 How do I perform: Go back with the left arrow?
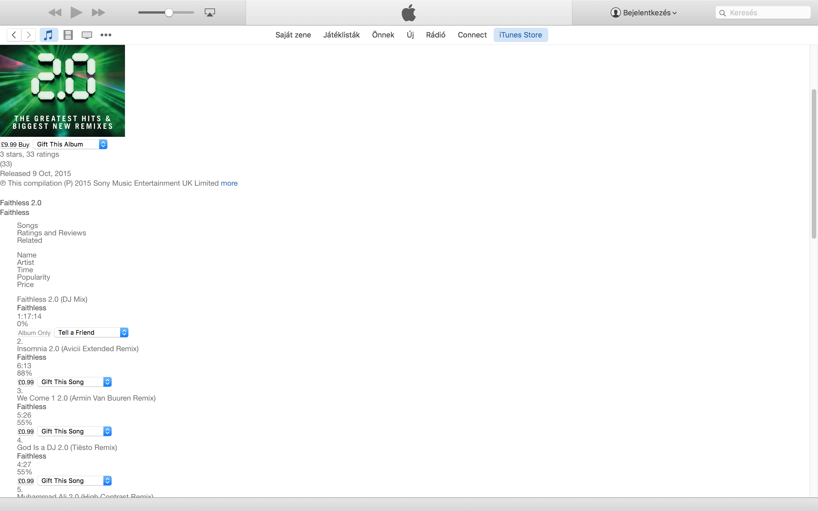14,35
